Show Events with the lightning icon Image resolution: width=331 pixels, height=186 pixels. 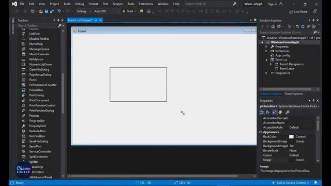280,113
